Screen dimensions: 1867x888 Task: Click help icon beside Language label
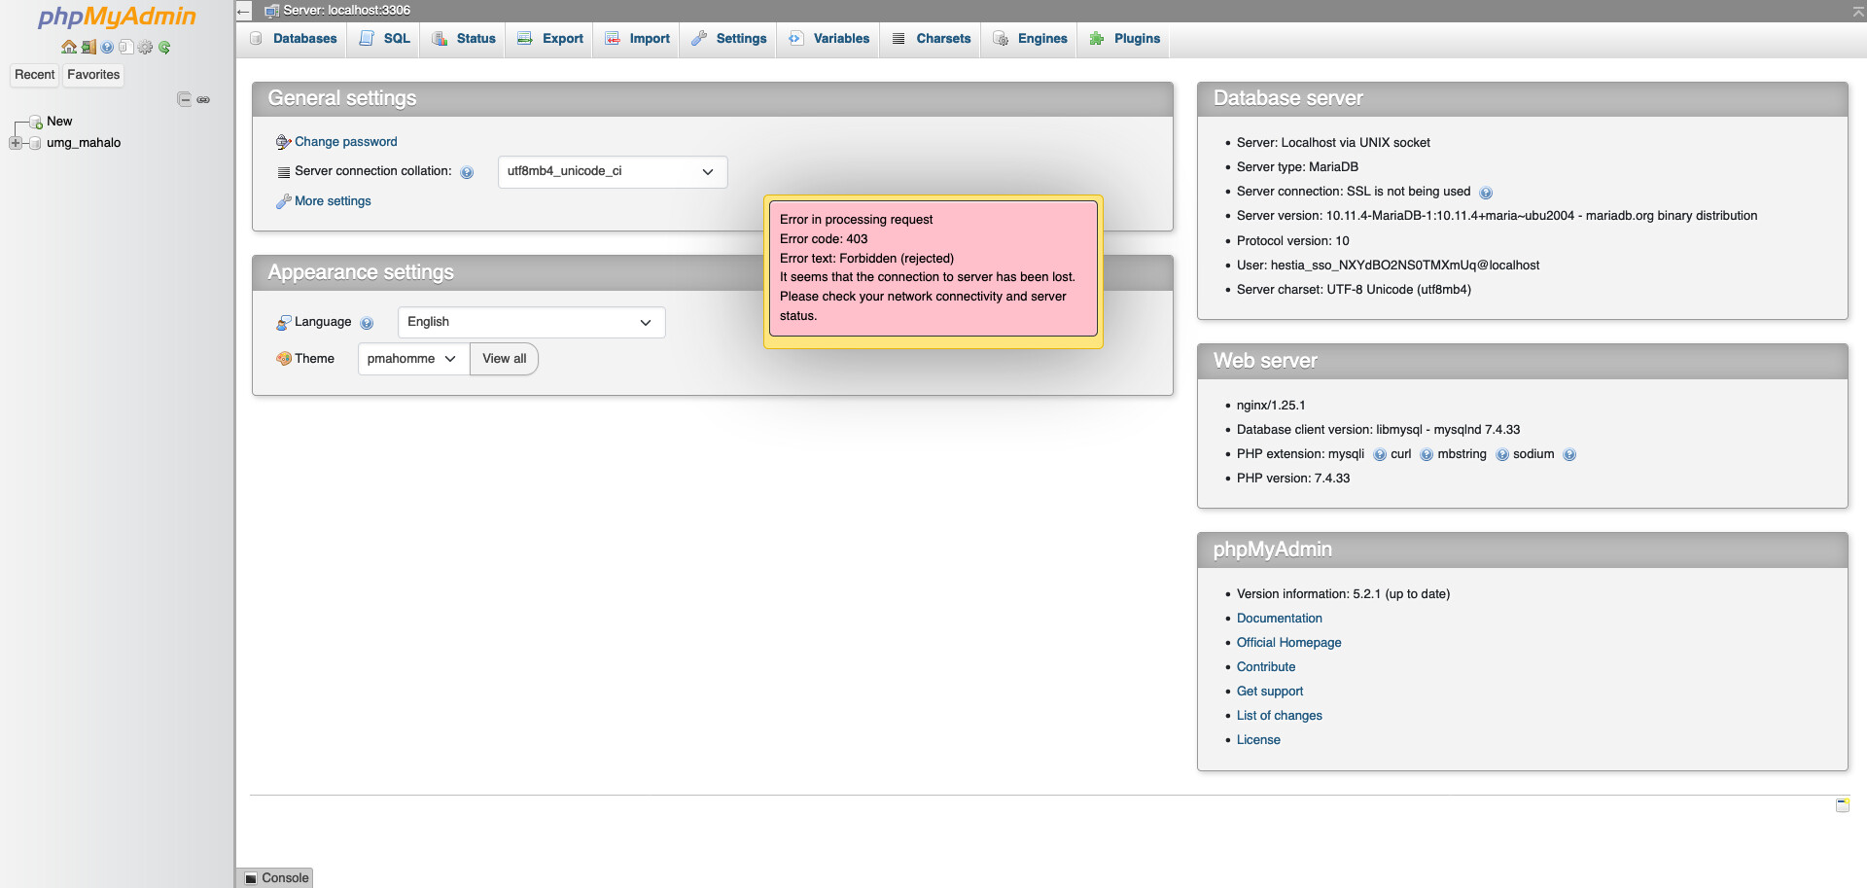coord(367,323)
